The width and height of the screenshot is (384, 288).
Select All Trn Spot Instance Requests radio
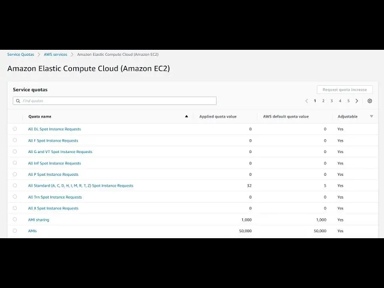pos(15,197)
